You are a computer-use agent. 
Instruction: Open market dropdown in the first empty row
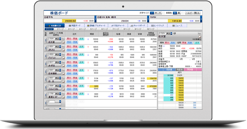pyautogui.click(x=60, y=102)
